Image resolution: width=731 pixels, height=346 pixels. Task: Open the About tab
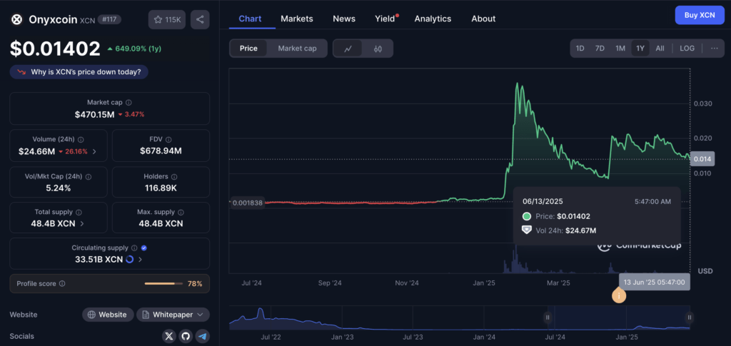[483, 19]
